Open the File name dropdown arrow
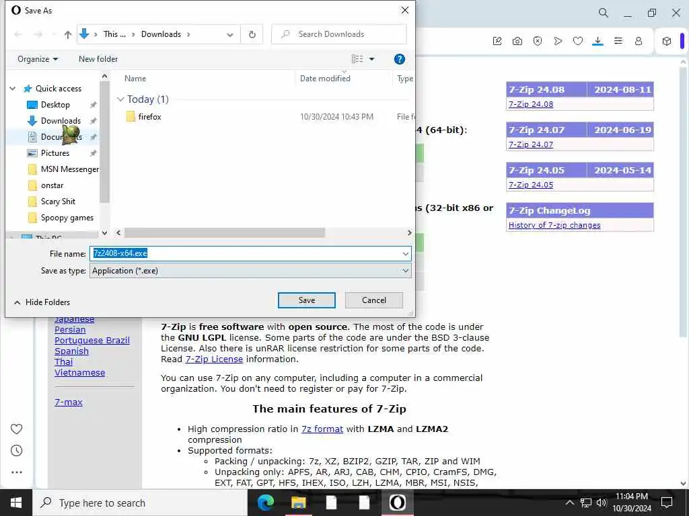Screen dimensions: 689x516 [x=405, y=254]
